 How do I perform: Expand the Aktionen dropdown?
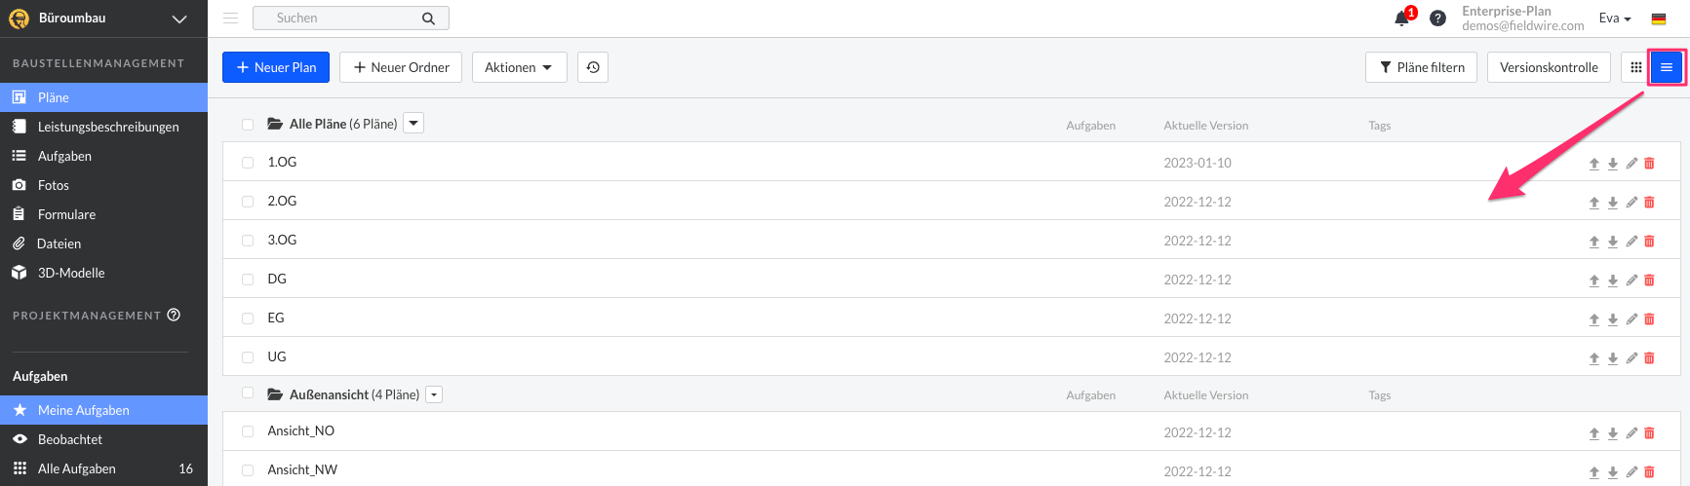[x=520, y=67]
